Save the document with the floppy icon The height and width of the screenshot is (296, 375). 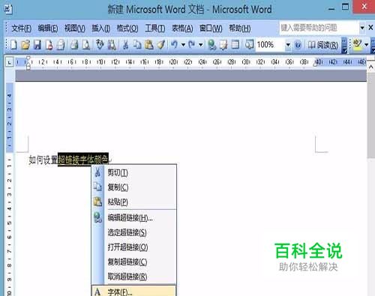37,45
